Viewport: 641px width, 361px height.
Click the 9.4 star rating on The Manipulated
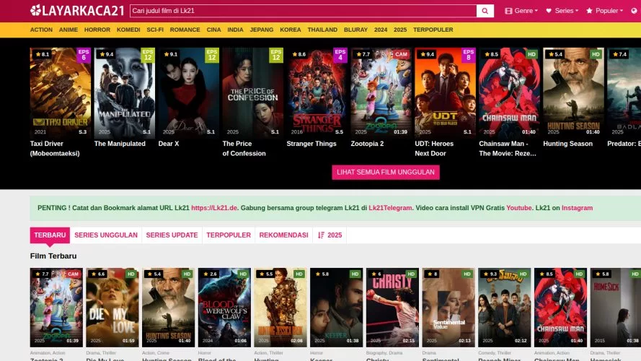(x=105, y=54)
